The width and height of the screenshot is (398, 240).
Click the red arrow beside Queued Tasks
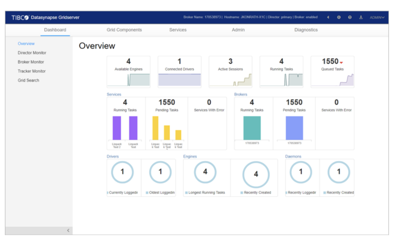341,63
